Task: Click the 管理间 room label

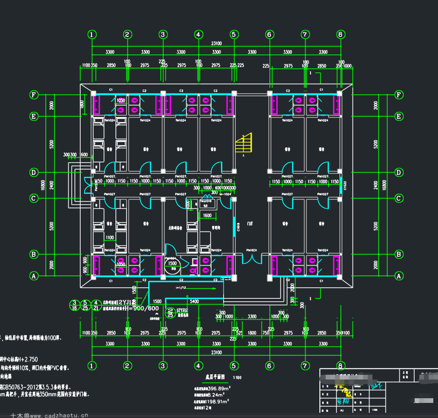Action: 216,228
